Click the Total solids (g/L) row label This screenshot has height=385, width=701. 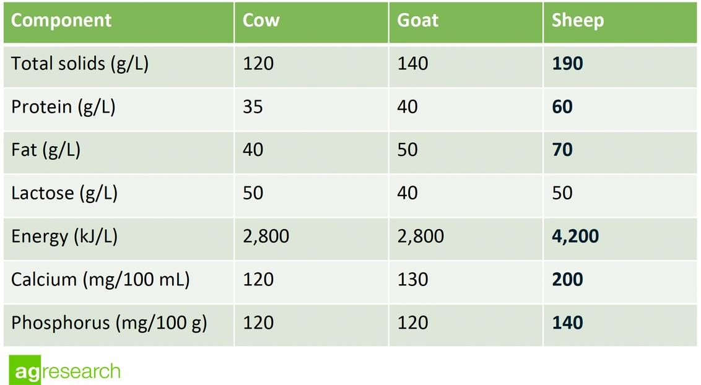(80, 64)
